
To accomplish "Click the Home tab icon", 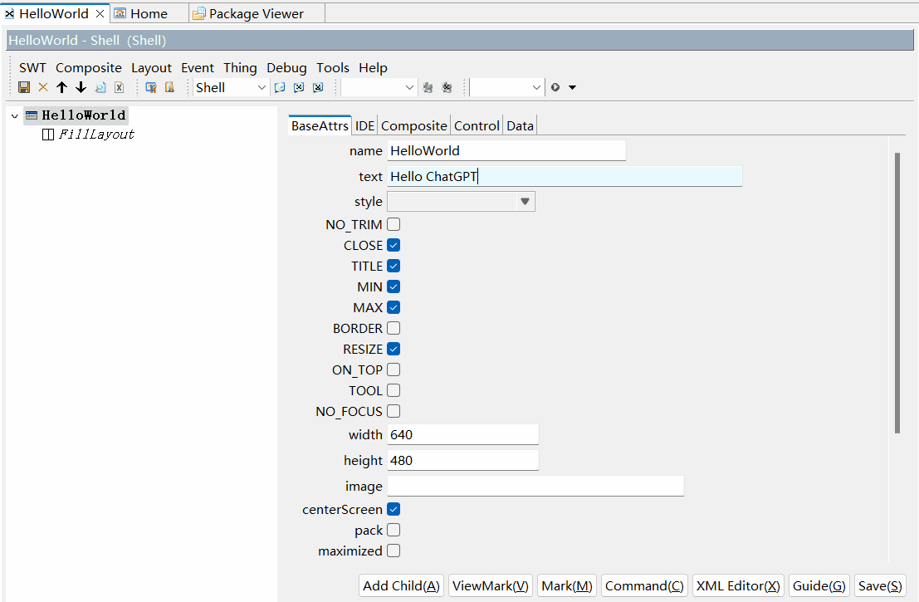I will [x=120, y=13].
